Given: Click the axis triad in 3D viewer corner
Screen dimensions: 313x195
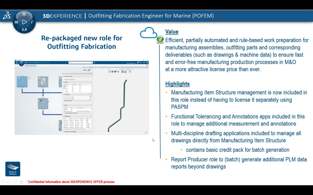Looking at the screenshot, I should [x=146, y=132].
